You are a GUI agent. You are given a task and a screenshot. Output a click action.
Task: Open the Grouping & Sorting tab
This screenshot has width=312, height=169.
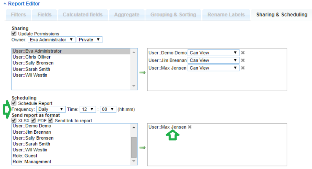tap(173, 15)
